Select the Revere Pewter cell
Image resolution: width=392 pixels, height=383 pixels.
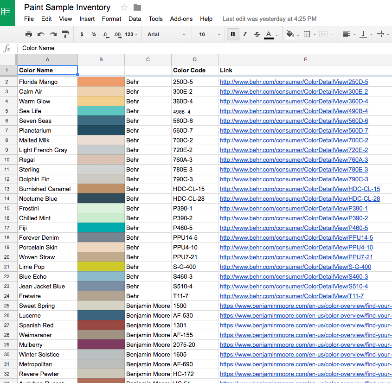pos(47,374)
